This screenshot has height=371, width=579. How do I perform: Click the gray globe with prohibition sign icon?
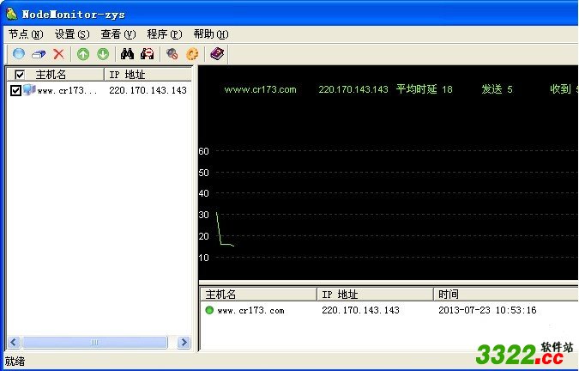click(x=172, y=54)
